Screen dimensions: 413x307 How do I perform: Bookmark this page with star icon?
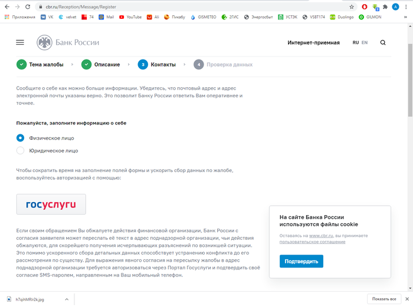352,6
